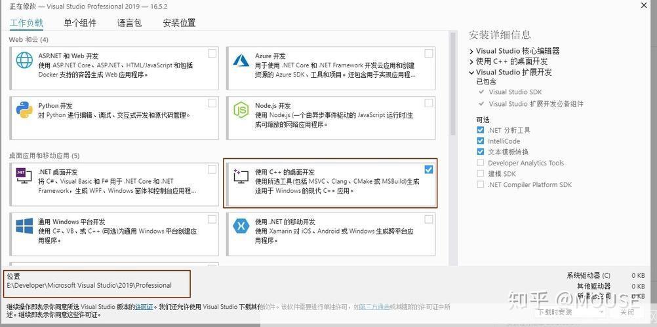Click the 桌面应用和移动应用 (5) section heading
Screen dimensions: 657x327
click(x=44, y=156)
